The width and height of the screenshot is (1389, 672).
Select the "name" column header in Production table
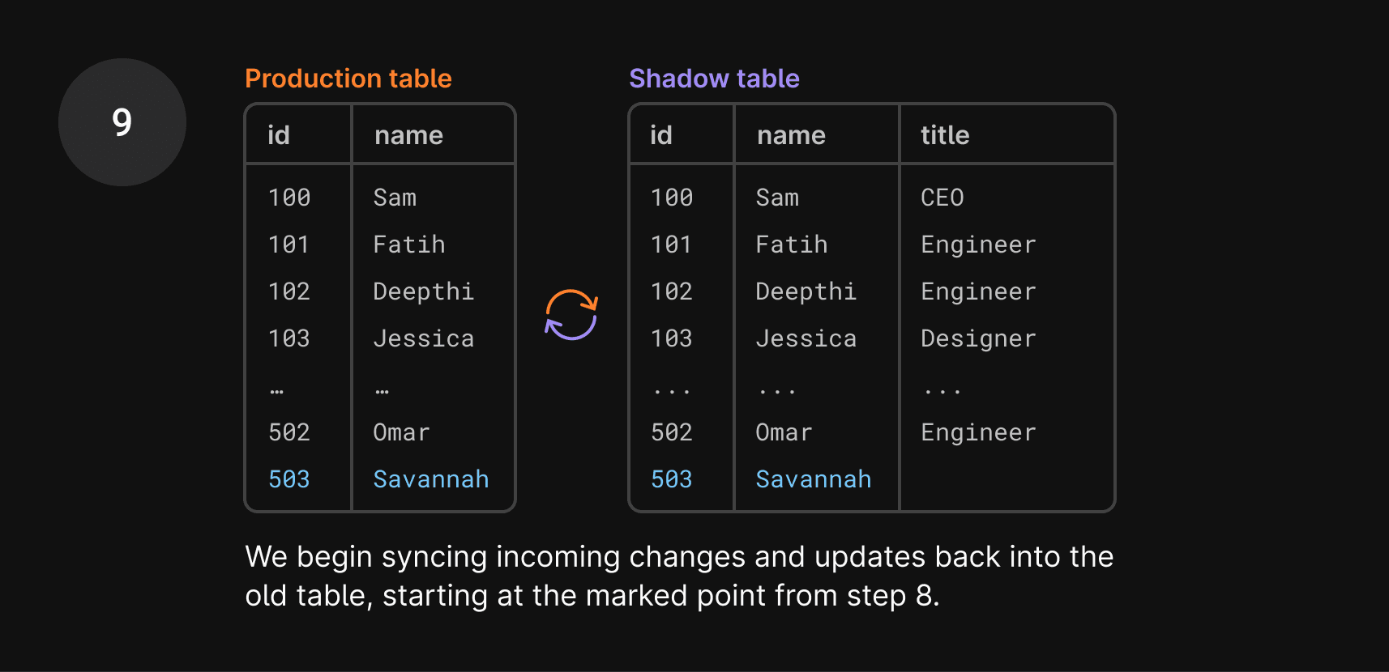point(408,135)
